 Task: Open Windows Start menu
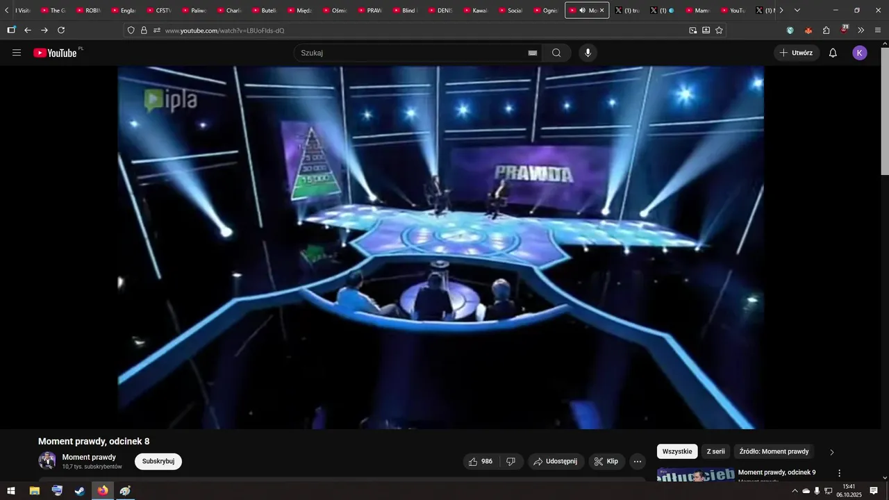click(11, 491)
